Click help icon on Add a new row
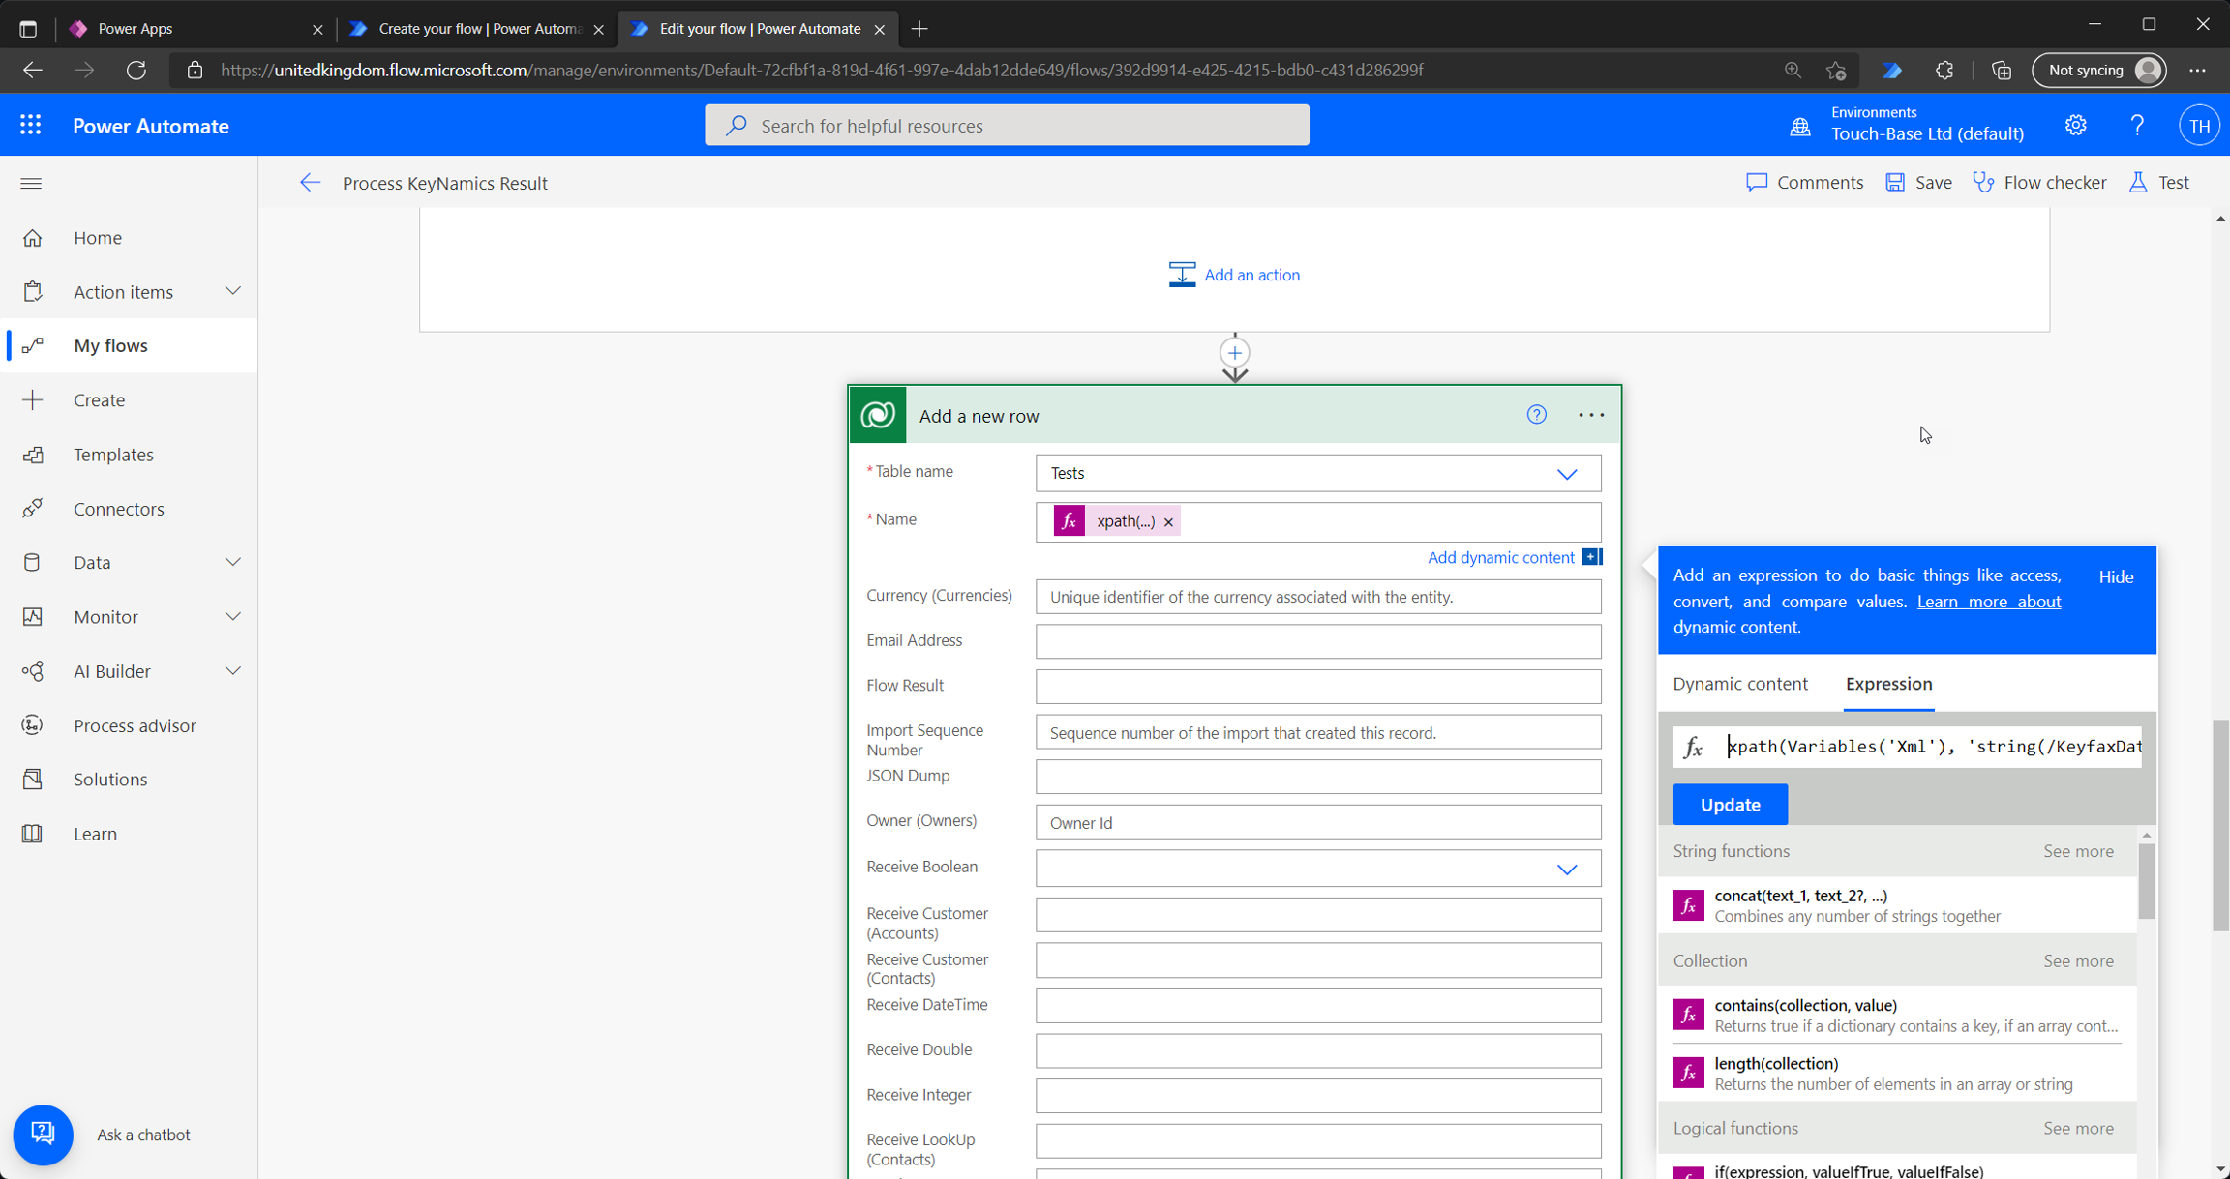The width and height of the screenshot is (2230, 1179). click(x=1536, y=415)
